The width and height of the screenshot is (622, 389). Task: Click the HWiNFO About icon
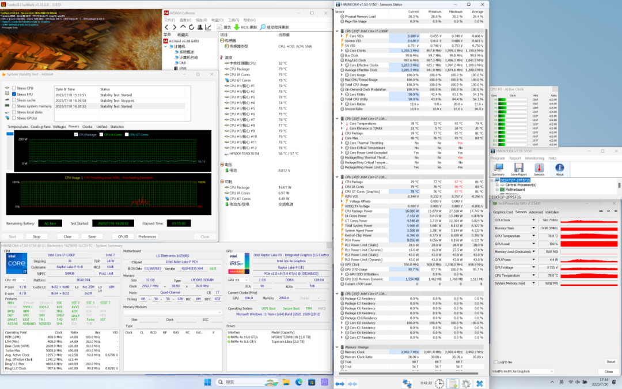(x=559, y=168)
